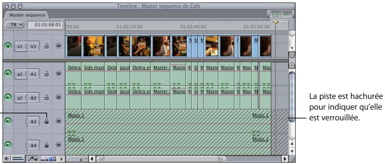Screen dimensions: 385x164
Task: Select the second V1 clip with the clapperboard
Action: 93,46
